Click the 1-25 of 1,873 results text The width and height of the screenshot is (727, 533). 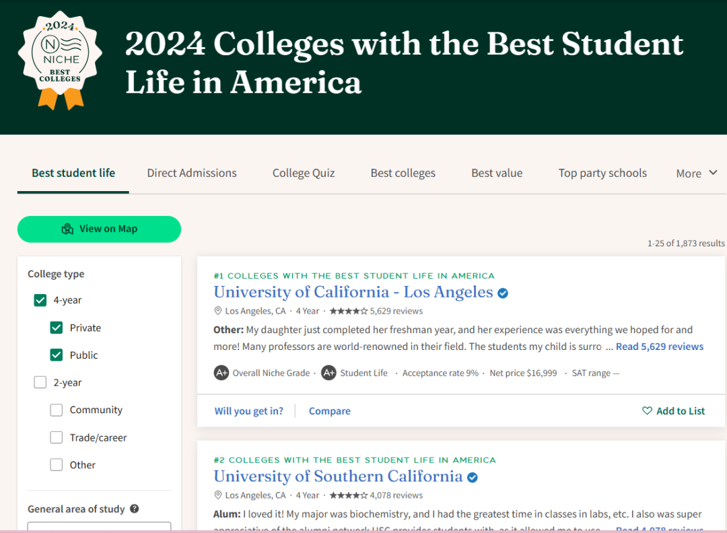coord(686,244)
